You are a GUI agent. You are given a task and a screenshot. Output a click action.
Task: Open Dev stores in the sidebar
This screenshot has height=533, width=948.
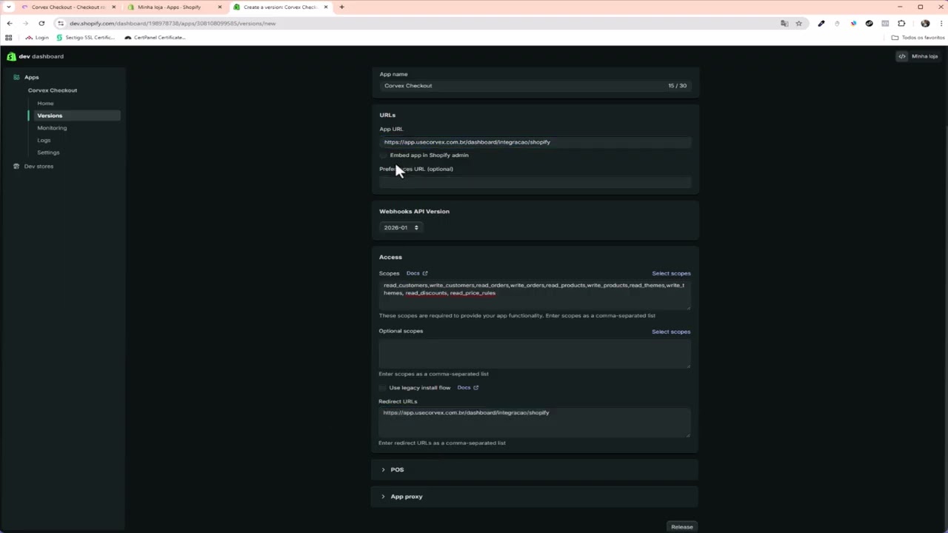pyautogui.click(x=39, y=166)
